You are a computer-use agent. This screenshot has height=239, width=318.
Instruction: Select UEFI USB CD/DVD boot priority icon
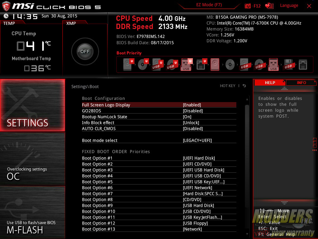(172, 64)
